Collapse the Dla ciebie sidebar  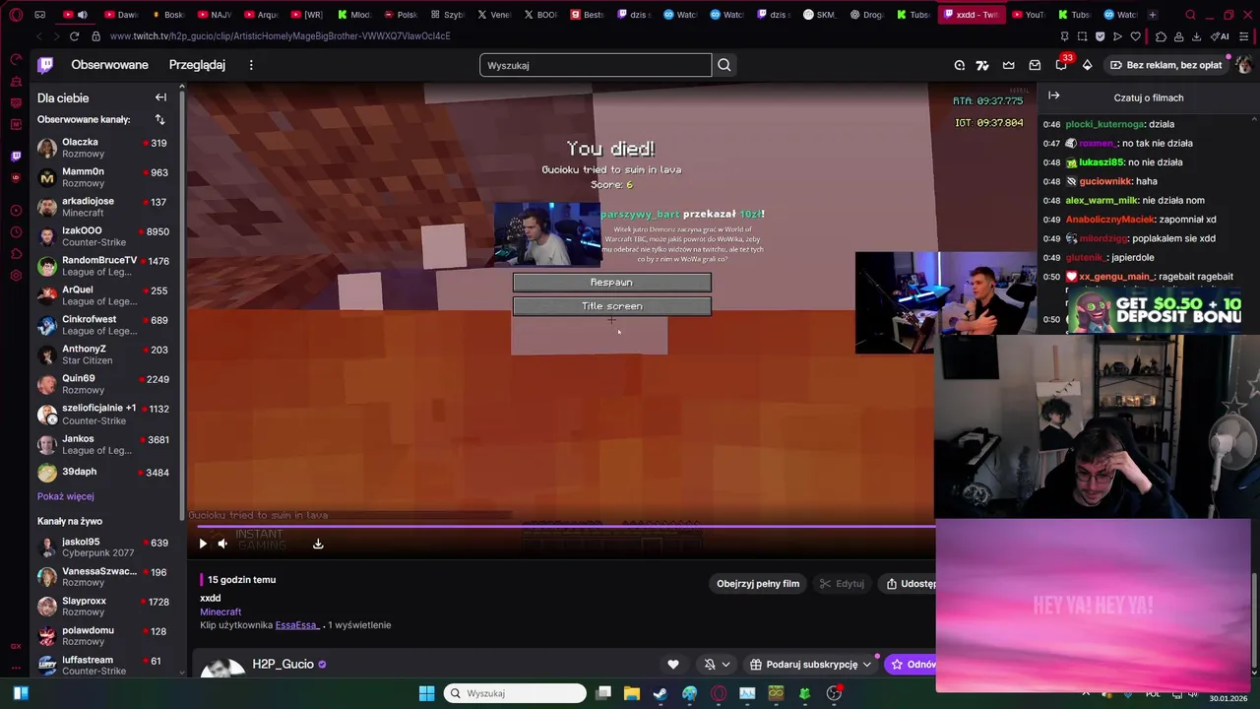(x=160, y=97)
